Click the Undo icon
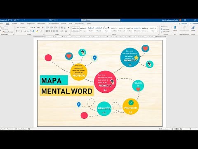 click(x=18, y=20)
